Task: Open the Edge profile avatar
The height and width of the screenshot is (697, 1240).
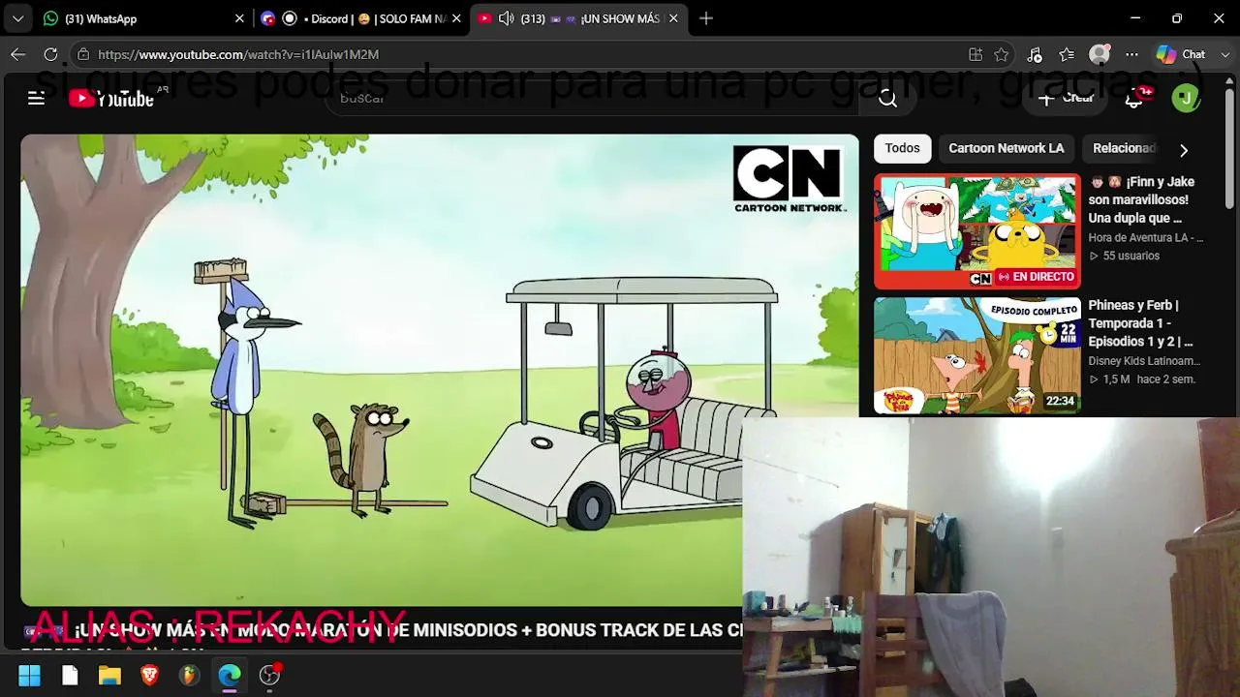Action: coord(1100,54)
